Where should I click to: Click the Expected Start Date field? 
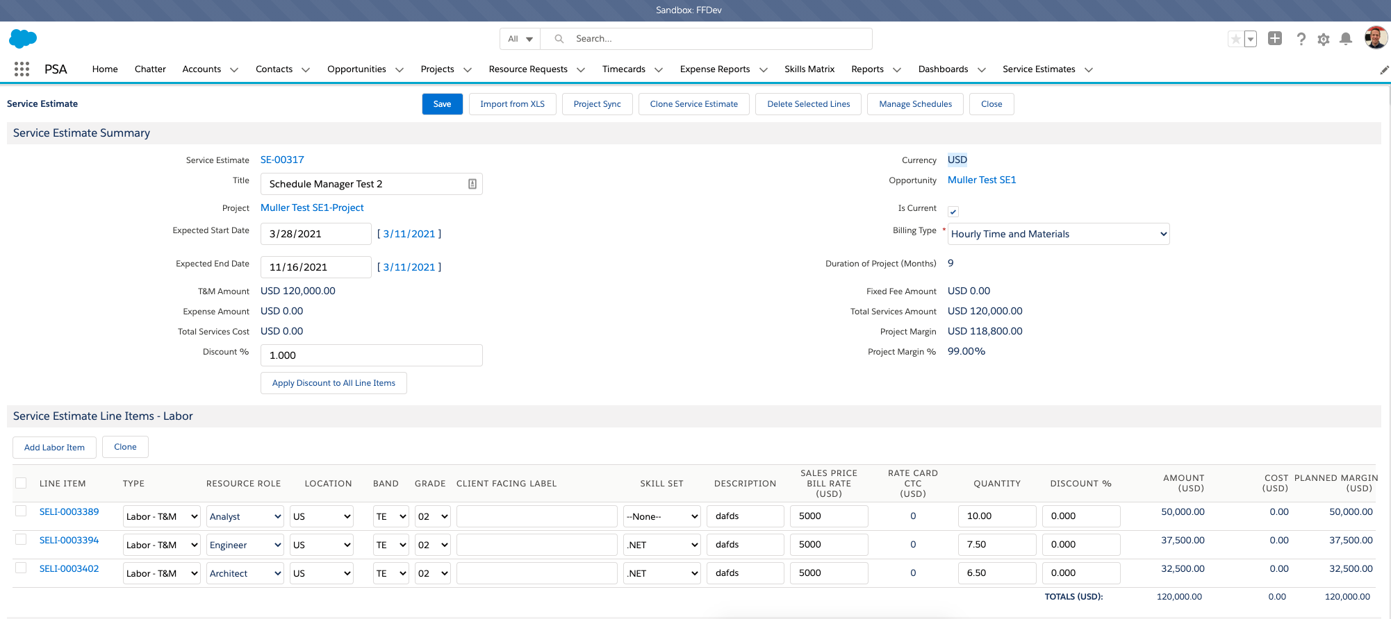coord(316,234)
